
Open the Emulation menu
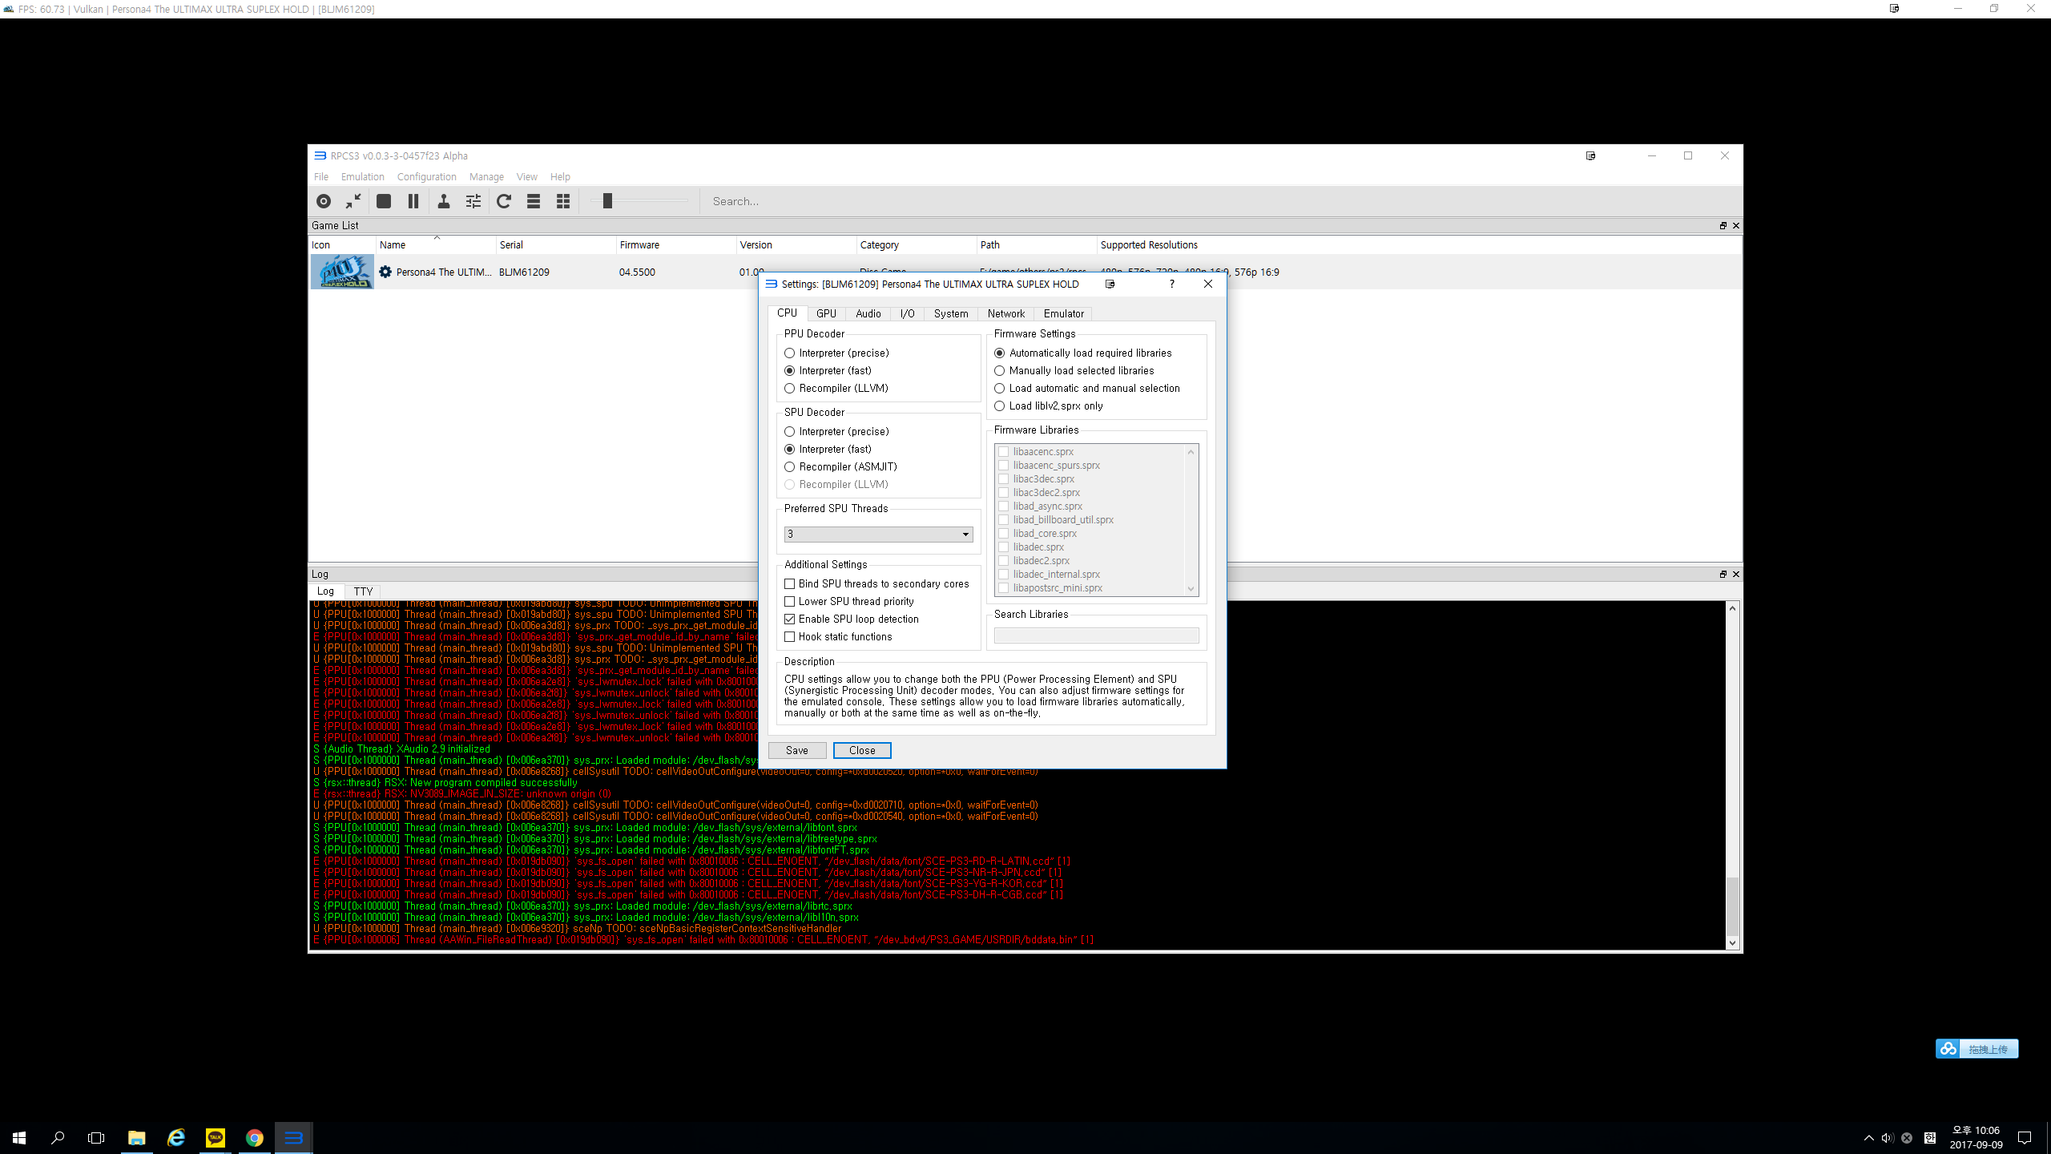363,176
